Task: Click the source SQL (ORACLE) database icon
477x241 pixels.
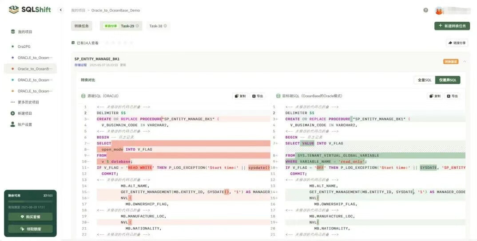Action: coord(83,96)
